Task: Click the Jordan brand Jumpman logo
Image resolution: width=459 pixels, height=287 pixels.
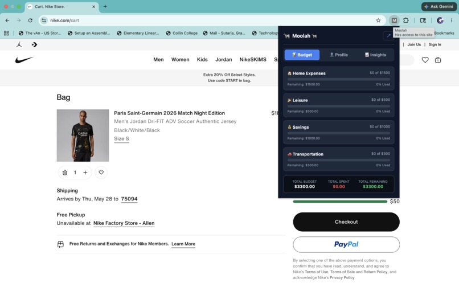Action: 19,44
